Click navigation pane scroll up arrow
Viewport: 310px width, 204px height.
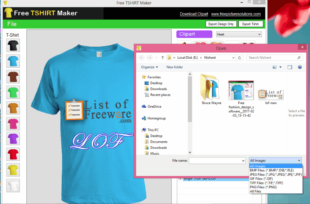190,74
